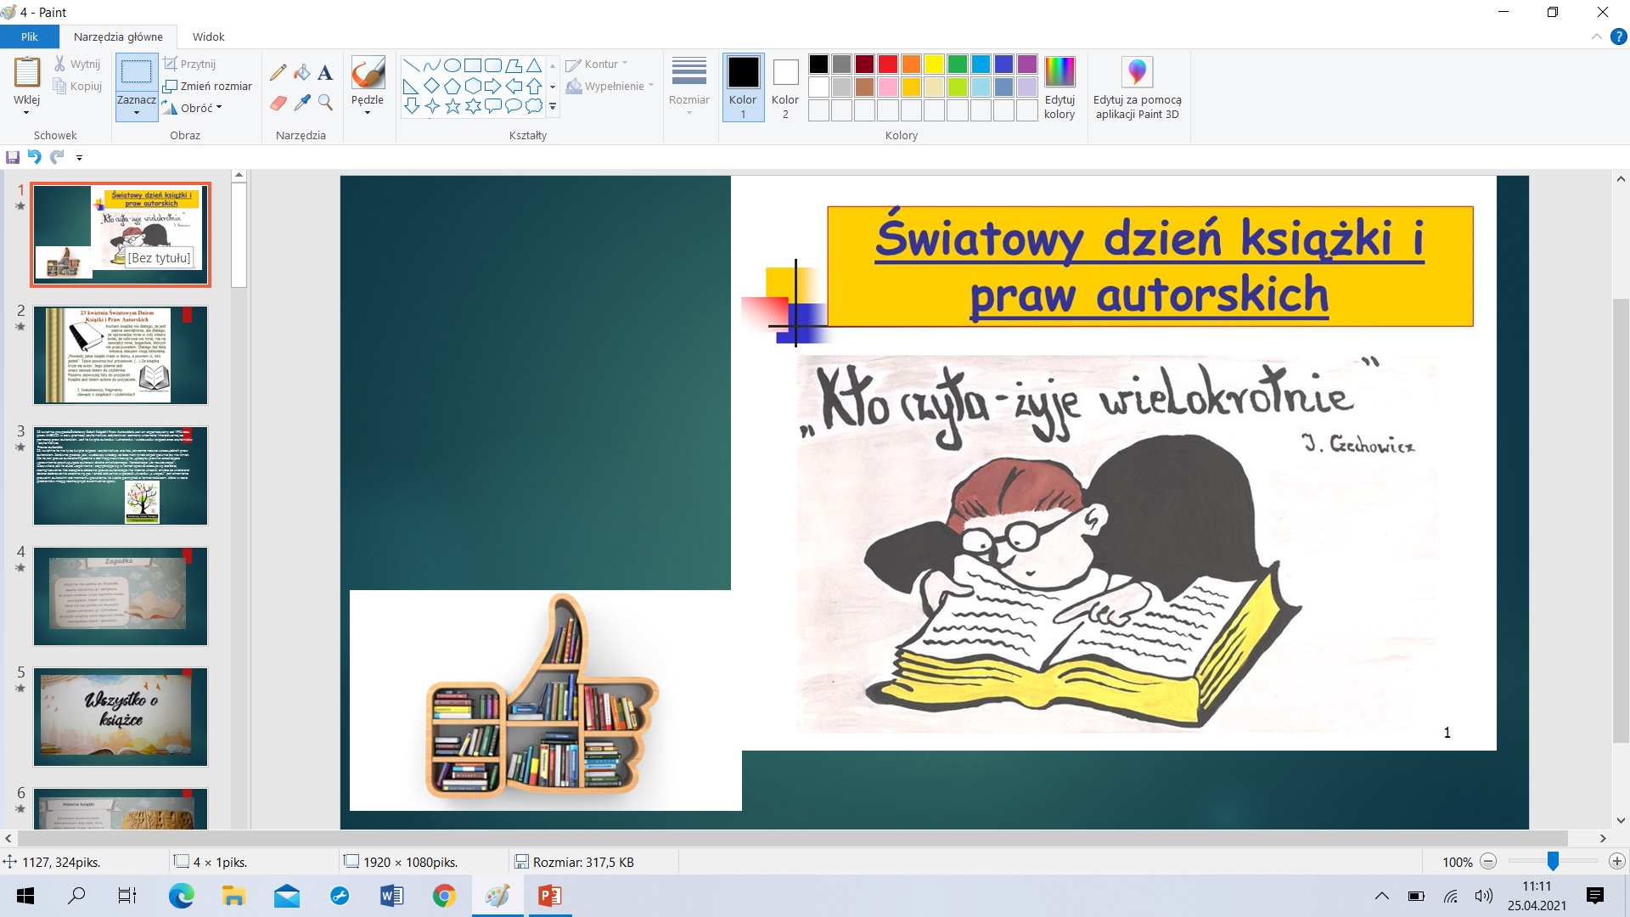The height and width of the screenshot is (917, 1630).
Task: Toggle Kolor 2 as active color
Action: (x=785, y=87)
